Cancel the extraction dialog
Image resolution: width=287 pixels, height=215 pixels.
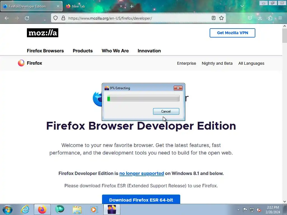[166, 111]
